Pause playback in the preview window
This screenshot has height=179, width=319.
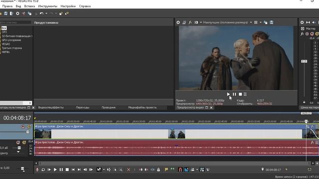coord(234,94)
